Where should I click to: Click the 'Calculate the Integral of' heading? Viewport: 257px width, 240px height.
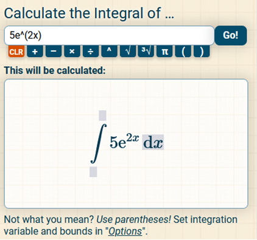89,13
